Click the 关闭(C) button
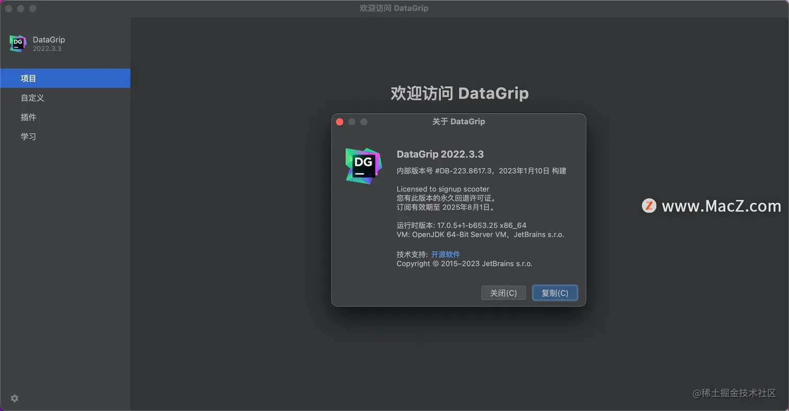789x411 pixels. (x=504, y=293)
